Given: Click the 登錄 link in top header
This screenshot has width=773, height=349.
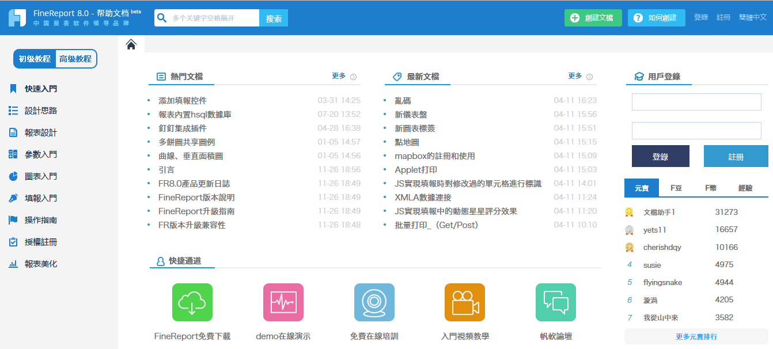Looking at the screenshot, I should pos(701,17).
